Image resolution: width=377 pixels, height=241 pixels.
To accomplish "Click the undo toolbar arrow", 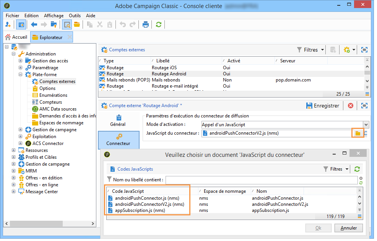I will pyautogui.click(x=123, y=24).
